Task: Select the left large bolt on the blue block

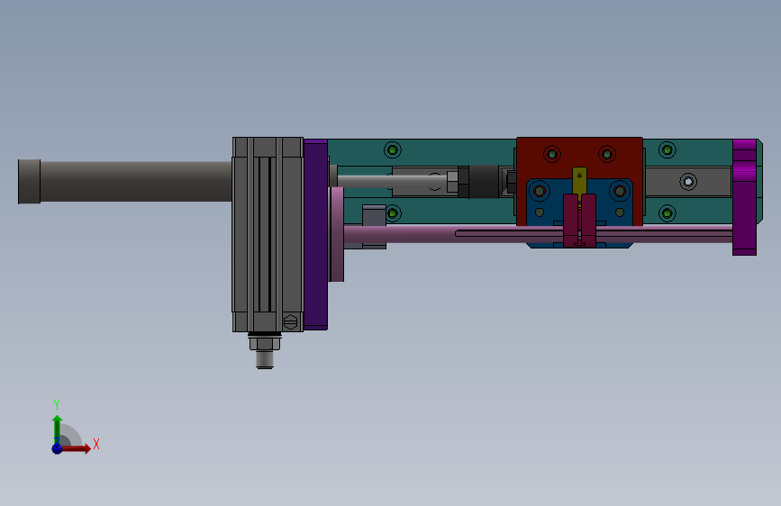Action: click(539, 191)
